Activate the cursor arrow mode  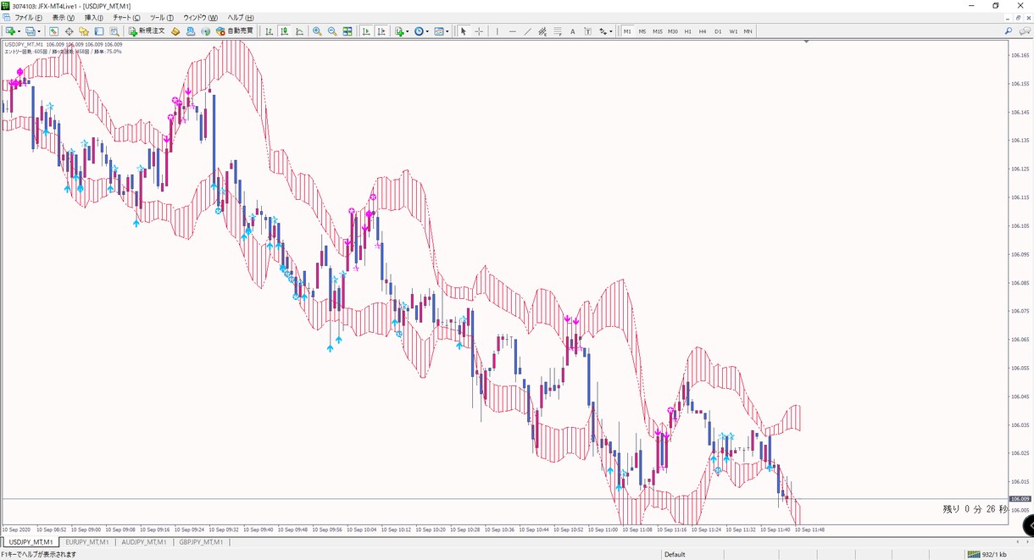pyautogui.click(x=463, y=31)
